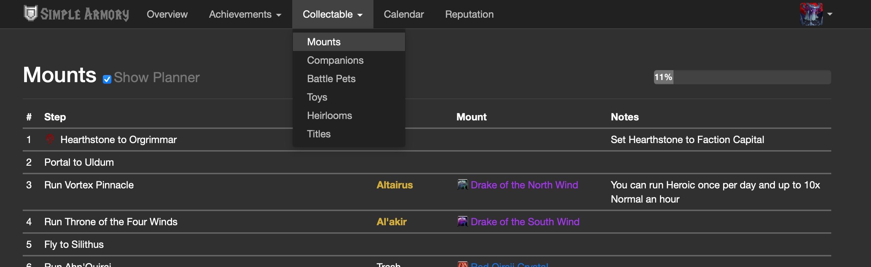
Task: Click the character avatar portrait
Action: [x=811, y=14]
